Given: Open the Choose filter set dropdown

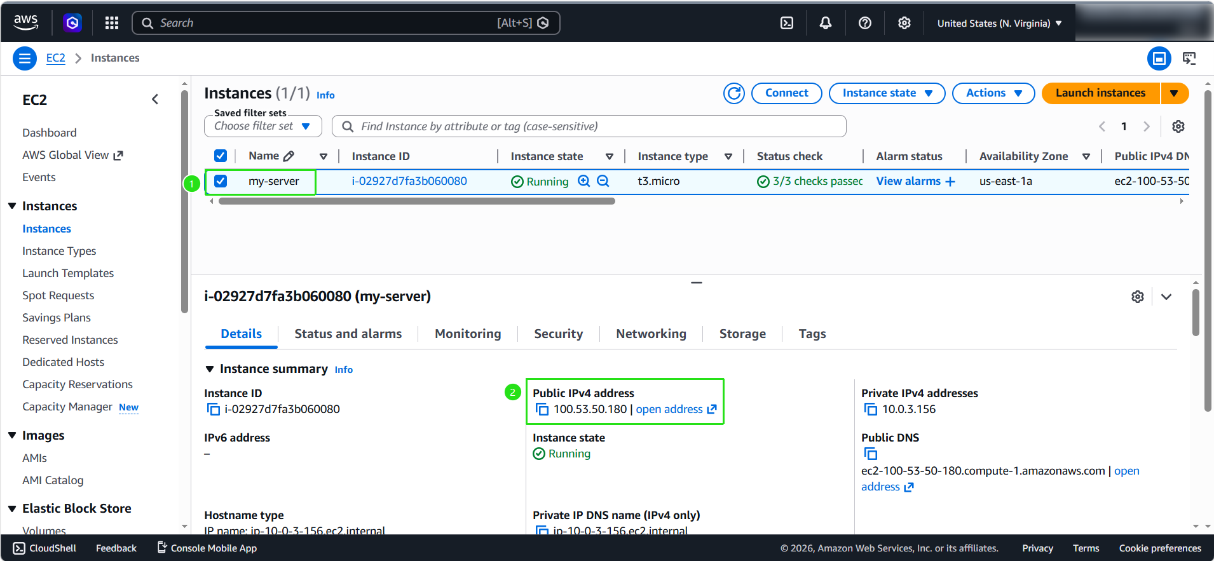Looking at the screenshot, I should pyautogui.click(x=263, y=126).
